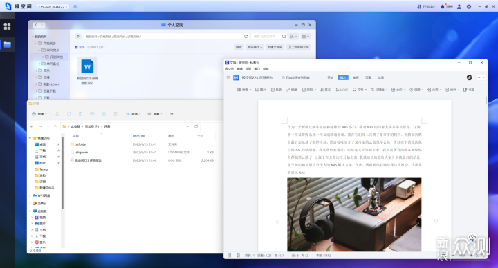Click the blue W document icon in the editor
The image size is (498, 268).
click(237, 77)
